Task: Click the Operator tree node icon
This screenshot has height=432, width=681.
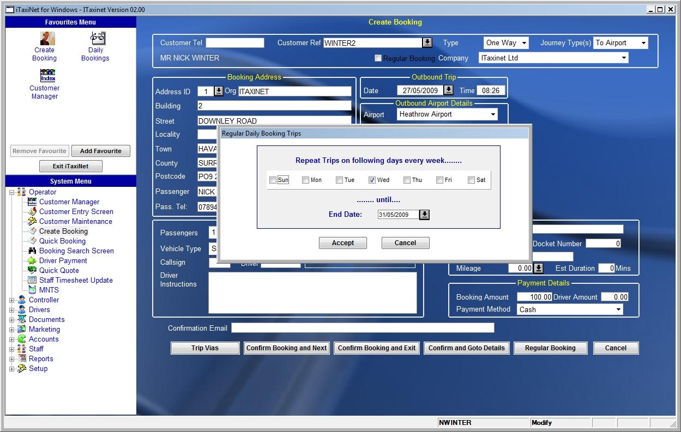Action: pyautogui.click(x=21, y=192)
